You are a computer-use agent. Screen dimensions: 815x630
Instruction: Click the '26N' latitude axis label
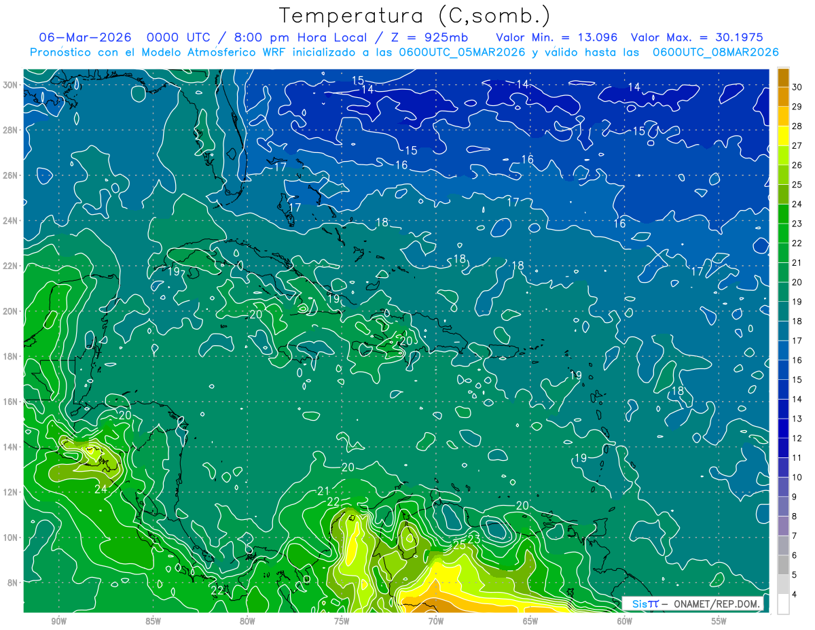click(10, 175)
